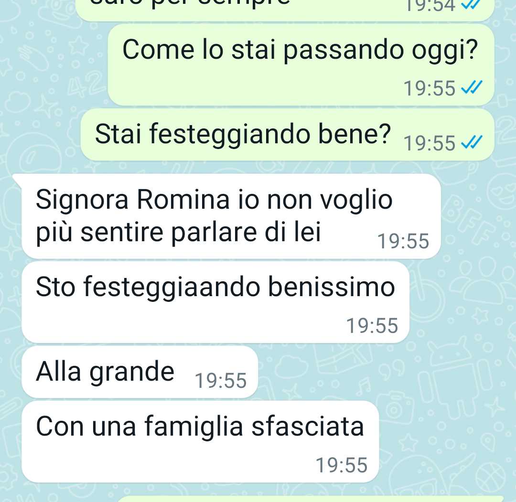Screen dimensions: 516x502
Task: Select the 'Sto festeggiaando benissimo' message
Action: (x=215, y=303)
